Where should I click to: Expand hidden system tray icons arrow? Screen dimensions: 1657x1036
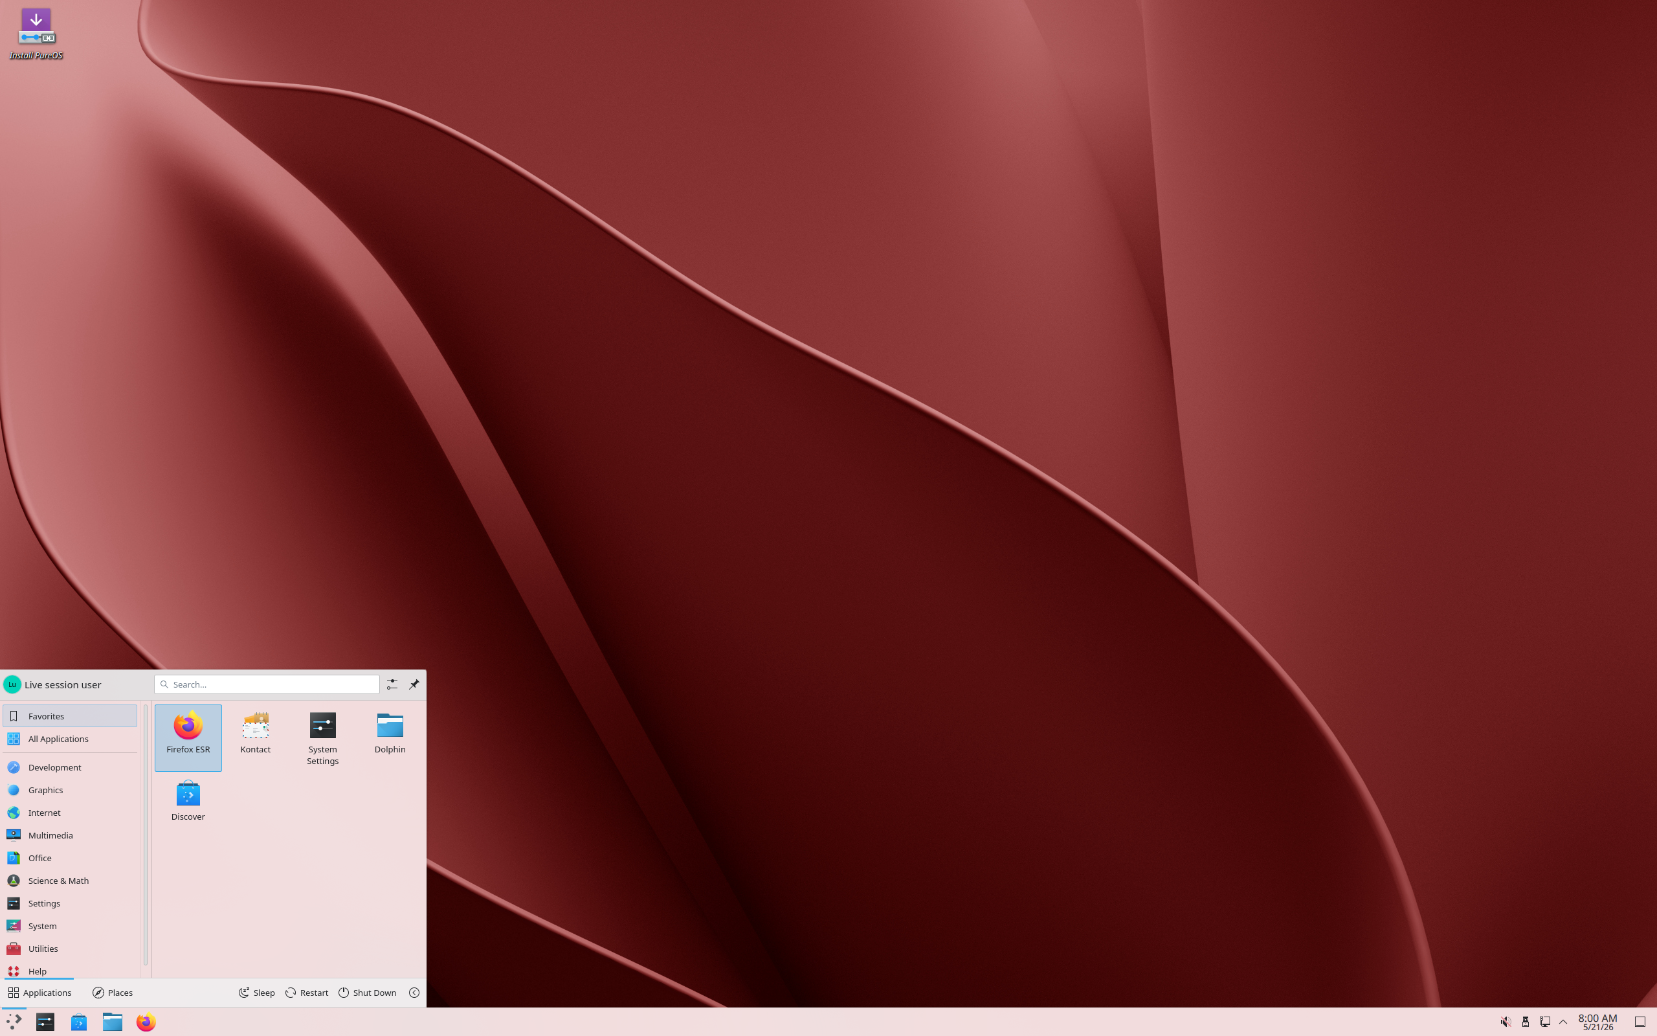(1563, 1022)
